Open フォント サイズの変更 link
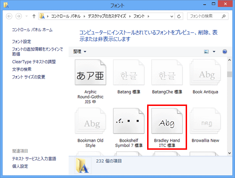 click(x=29, y=77)
